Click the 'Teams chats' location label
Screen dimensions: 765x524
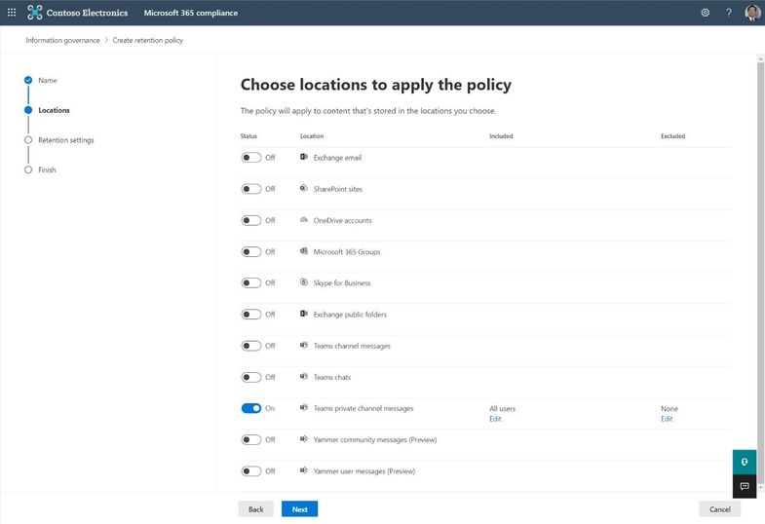332,377
